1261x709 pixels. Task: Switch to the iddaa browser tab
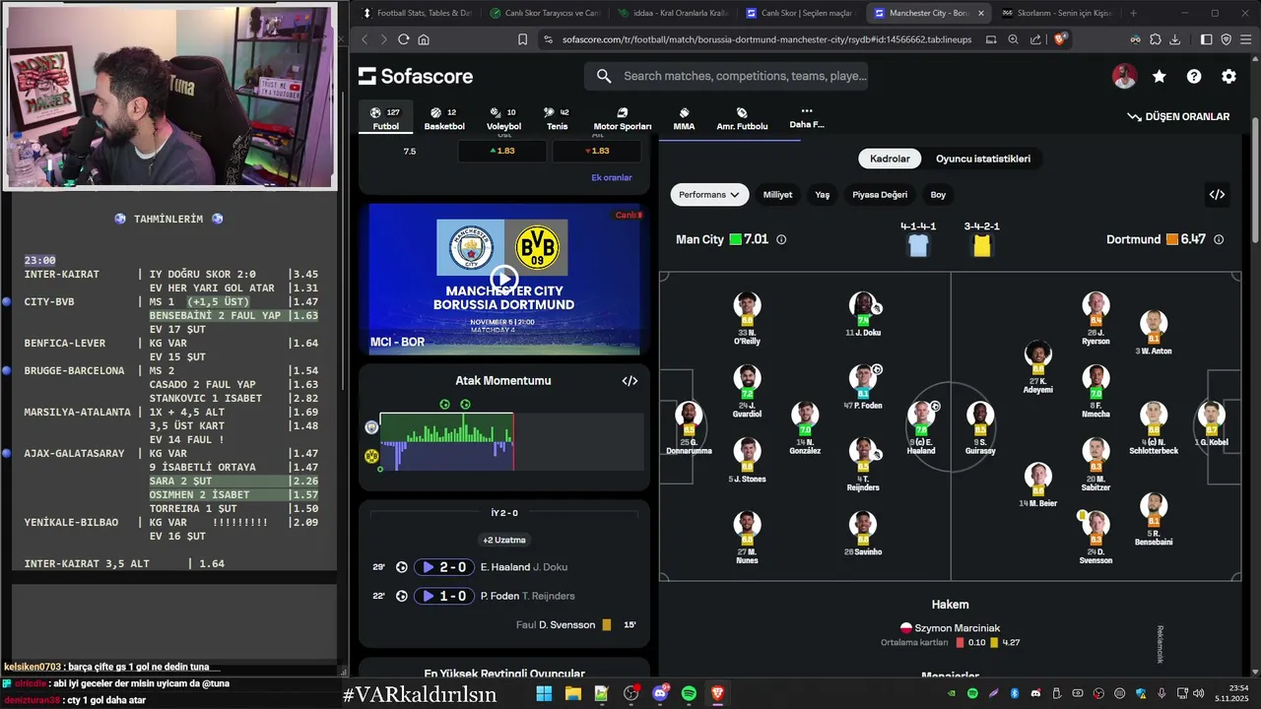coord(673,13)
